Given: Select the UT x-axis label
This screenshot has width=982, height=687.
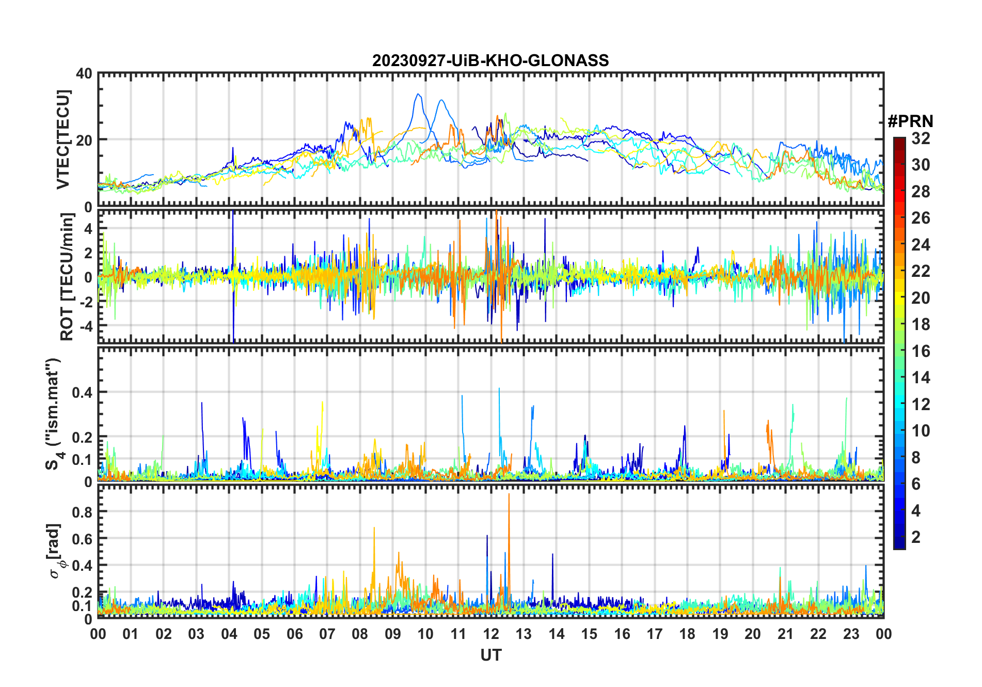Looking at the screenshot, I should [x=491, y=655].
